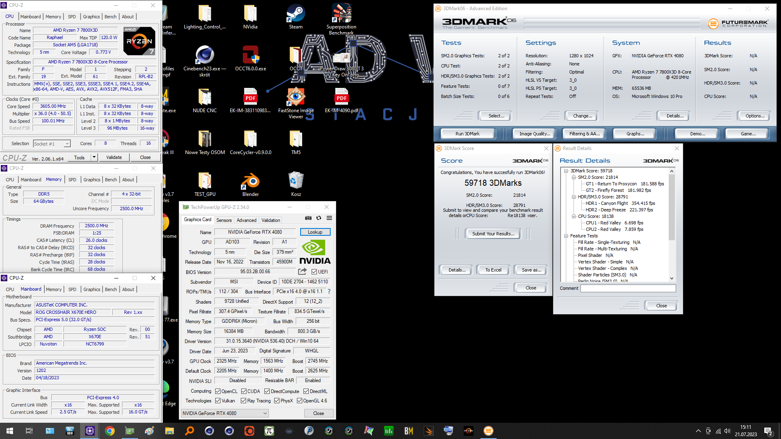Toggle the Ray Tracing checkbox
Viewport: 781px width, 439px height.
pos(243,401)
